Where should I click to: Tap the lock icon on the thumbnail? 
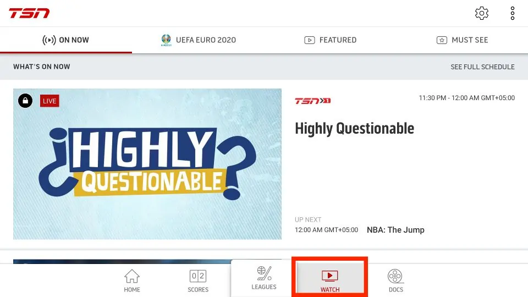click(x=25, y=101)
